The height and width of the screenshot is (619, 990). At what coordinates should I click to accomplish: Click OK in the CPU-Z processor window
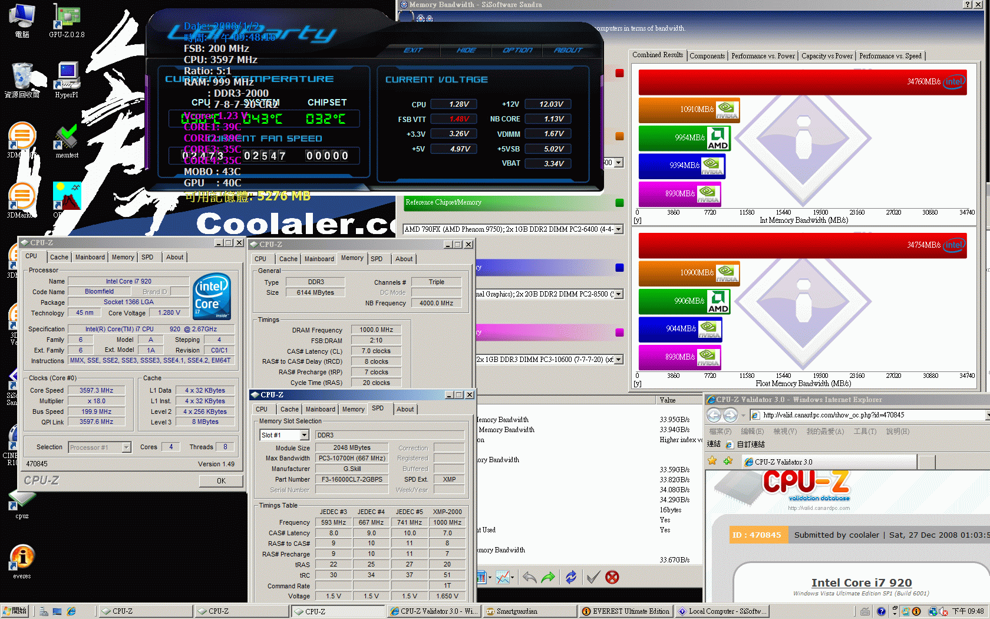click(x=221, y=481)
